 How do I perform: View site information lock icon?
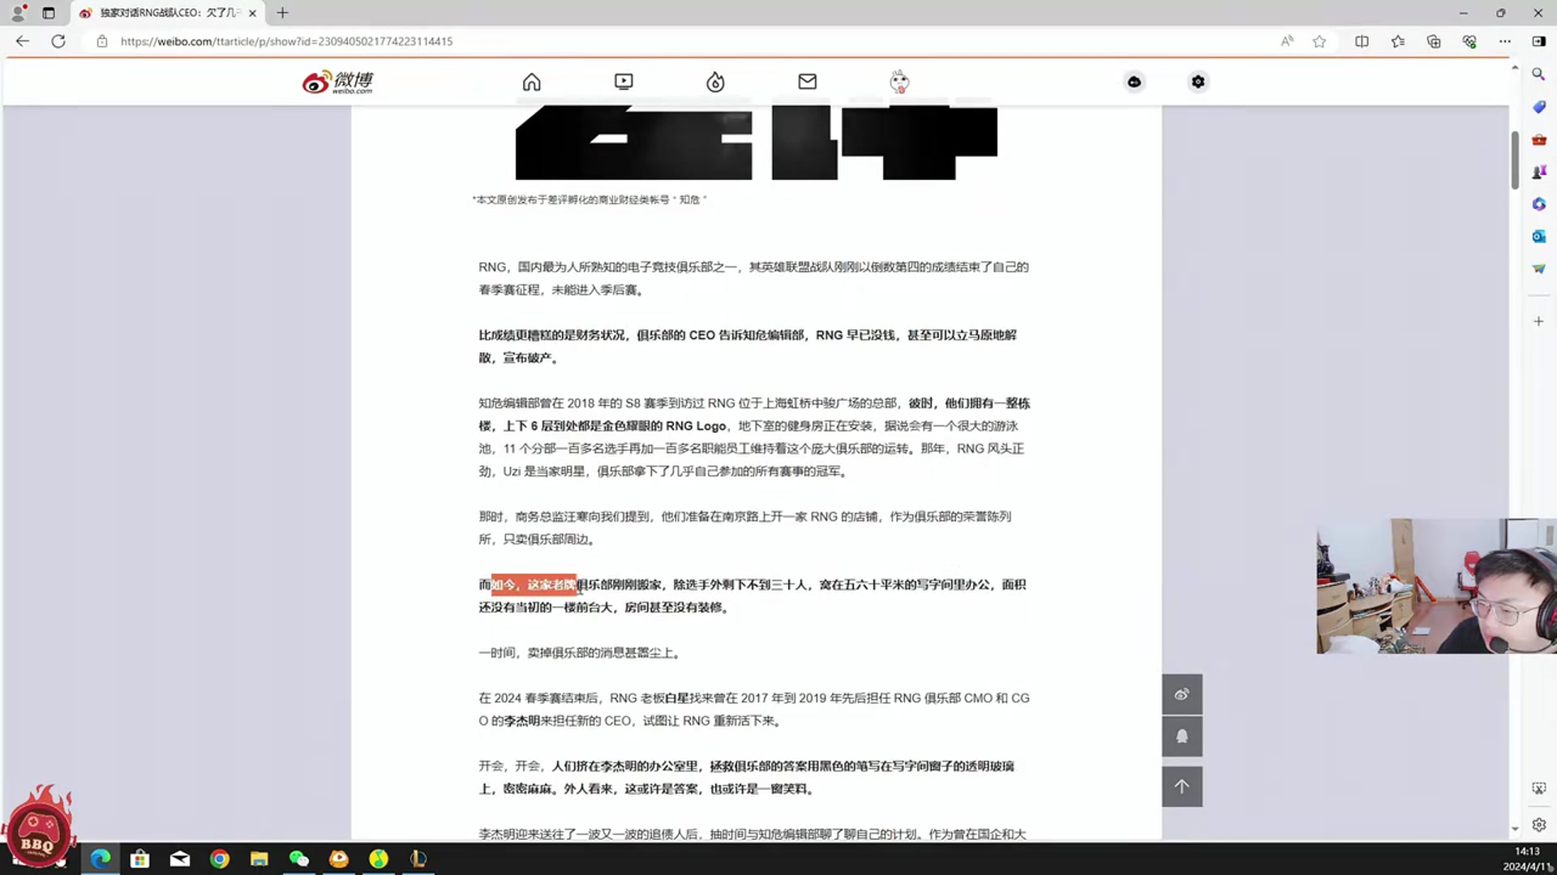pos(102,41)
